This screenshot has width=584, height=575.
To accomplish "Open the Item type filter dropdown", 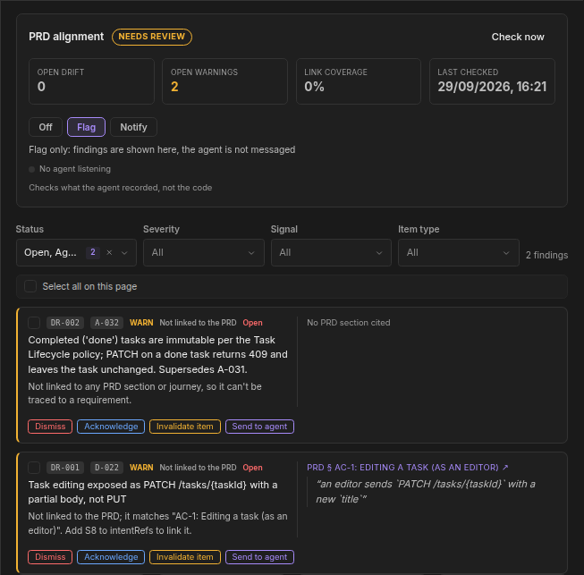I will click(x=459, y=252).
